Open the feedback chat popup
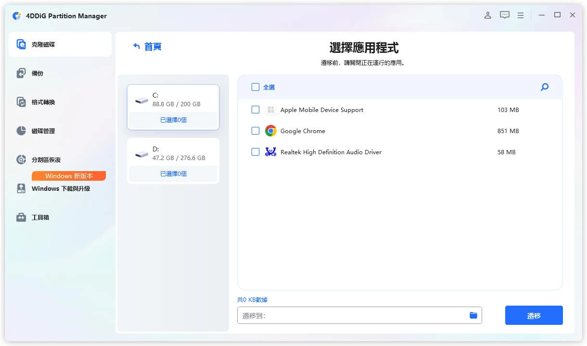Image resolution: width=587 pixels, height=346 pixels. (x=504, y=15)
